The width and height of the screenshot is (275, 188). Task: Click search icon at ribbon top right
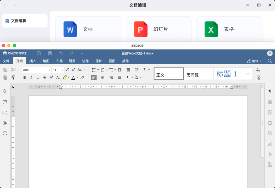point(270,61)
